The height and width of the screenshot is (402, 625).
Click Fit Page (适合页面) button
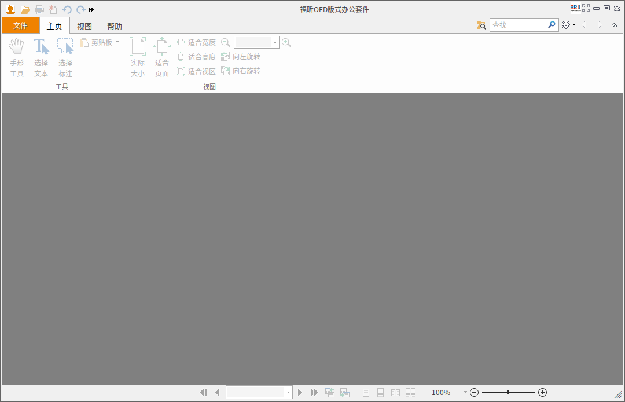coord(162,57)
